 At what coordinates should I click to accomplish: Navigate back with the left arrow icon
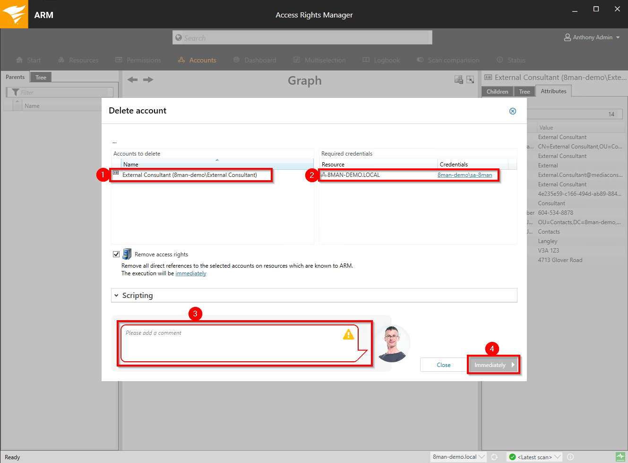(x=133, y=79)
